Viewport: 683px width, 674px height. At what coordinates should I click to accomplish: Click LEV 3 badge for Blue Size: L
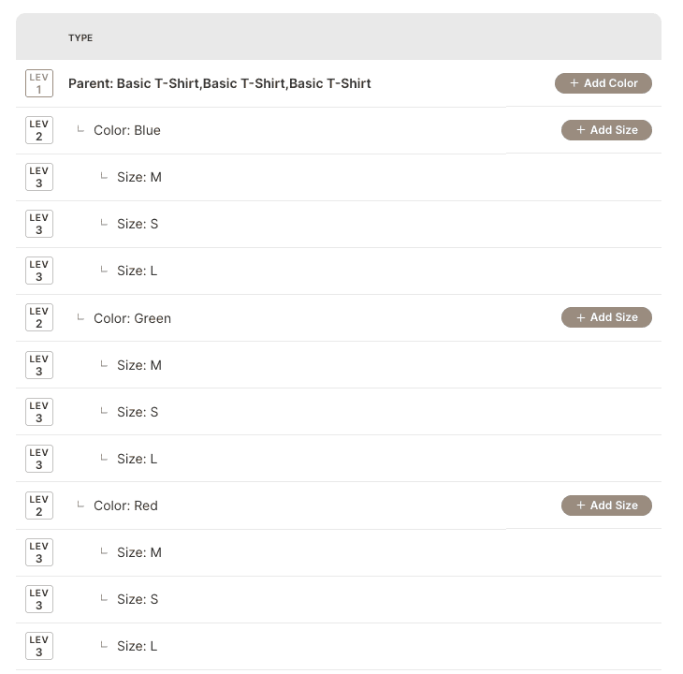(39, 271)
